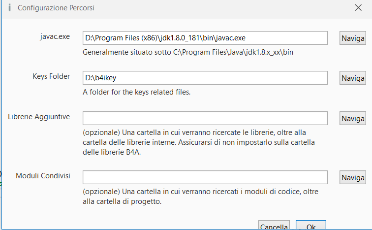This screenshot has height=230, width=372.
Task: Open Naviga browser for Moduli Condivisi
Action: 352,177
